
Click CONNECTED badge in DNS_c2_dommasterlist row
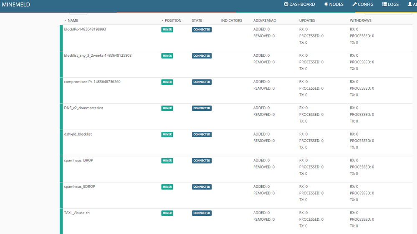202,108
